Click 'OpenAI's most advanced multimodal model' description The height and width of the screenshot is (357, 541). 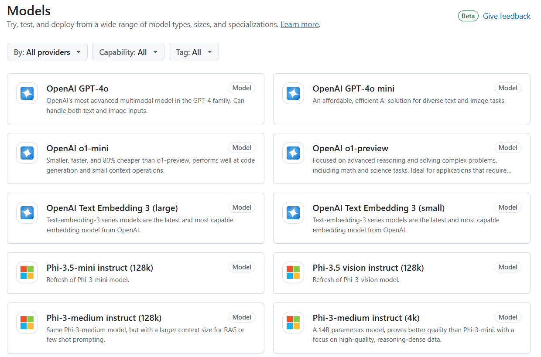click(x=145, y=105)
